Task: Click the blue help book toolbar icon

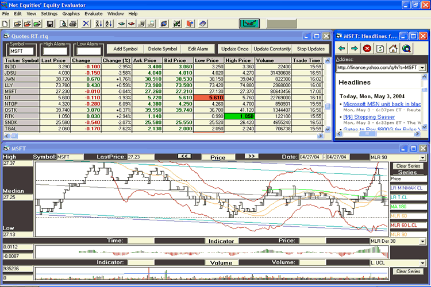Action: pyautogui.click(x=203, y=24)
